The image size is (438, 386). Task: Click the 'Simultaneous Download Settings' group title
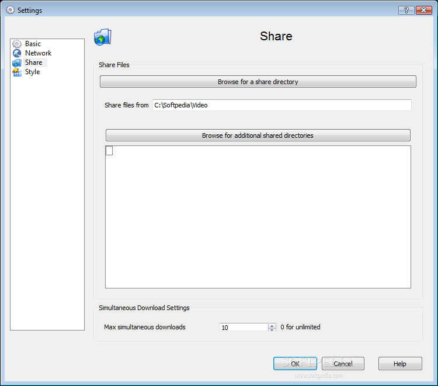144,308
